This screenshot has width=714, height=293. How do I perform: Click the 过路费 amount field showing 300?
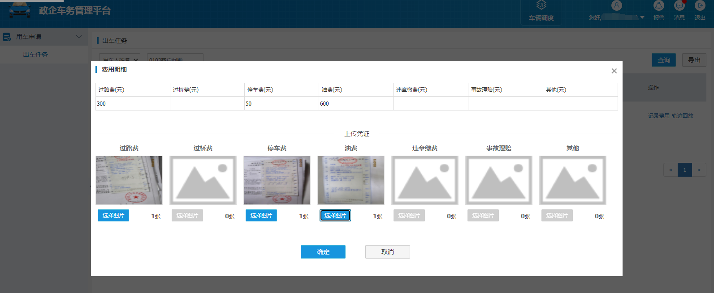coord(132,104)
